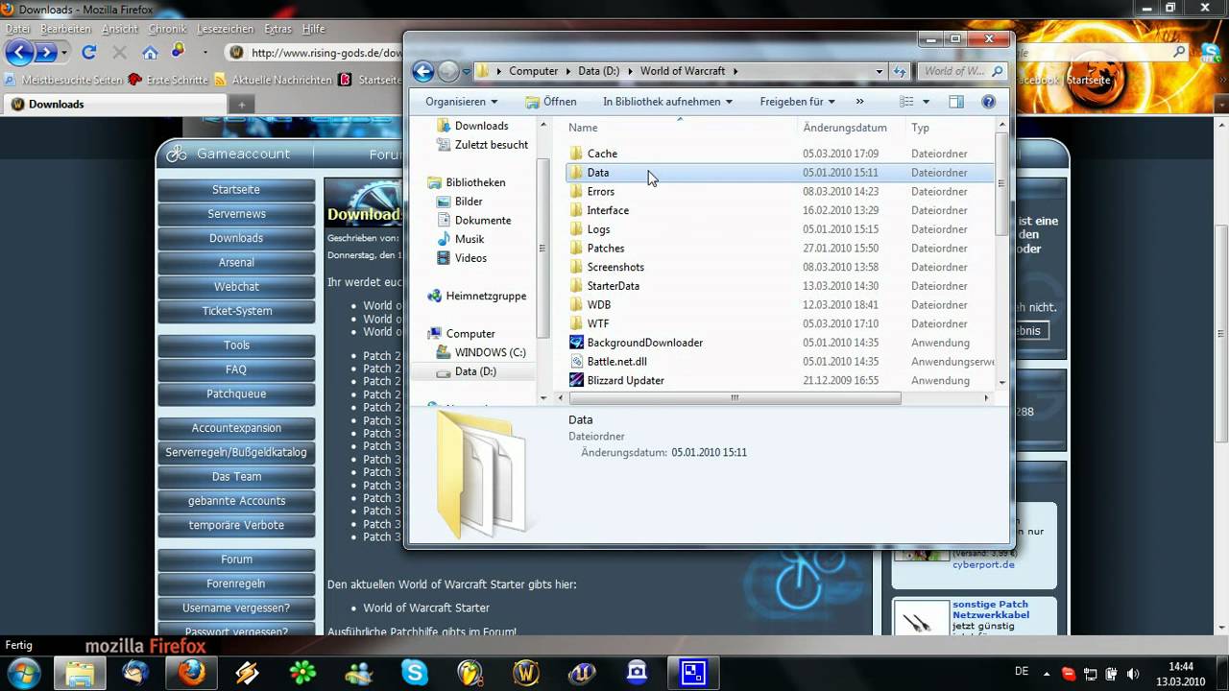Open Freigeben für dropdown
Image resolution: width=1229 pixels, height=691 pixels.
tap(797, 101)
